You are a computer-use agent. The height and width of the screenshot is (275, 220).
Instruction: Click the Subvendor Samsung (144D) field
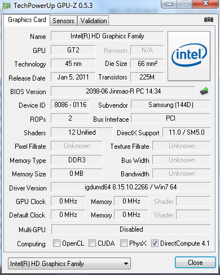[170, 105]
